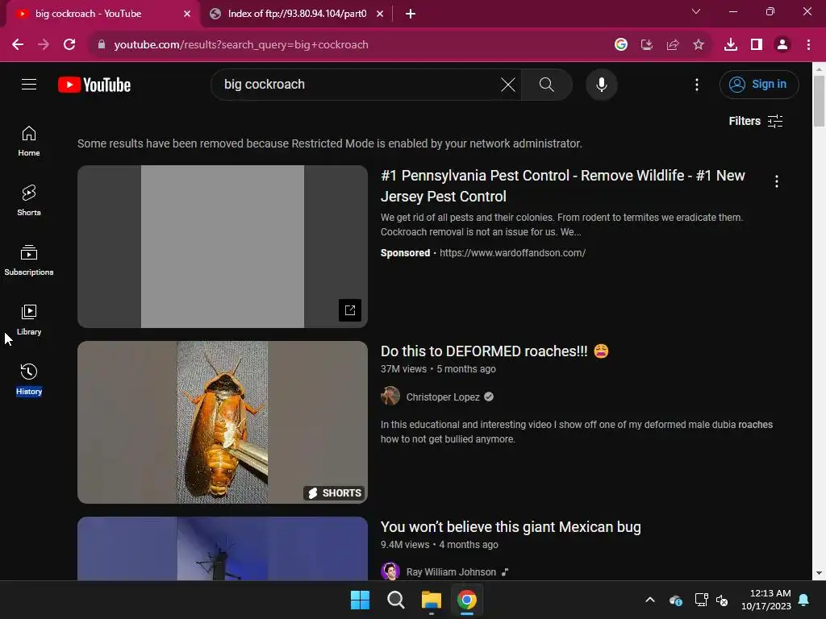826x619 pixels.
Task: Toggle Chrome side panel
Action: click(756, 45)
